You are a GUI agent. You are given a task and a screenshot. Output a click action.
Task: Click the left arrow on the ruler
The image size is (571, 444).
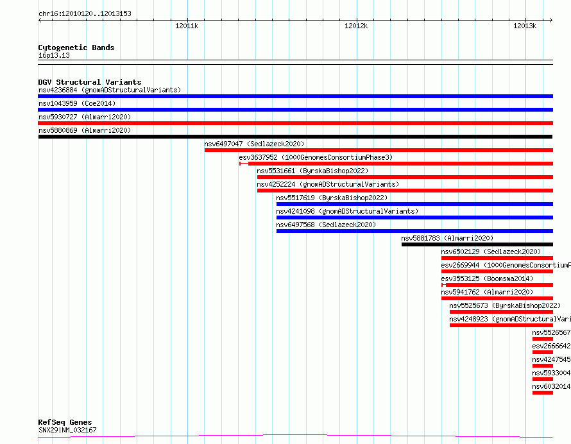click(x=40, y=20)
